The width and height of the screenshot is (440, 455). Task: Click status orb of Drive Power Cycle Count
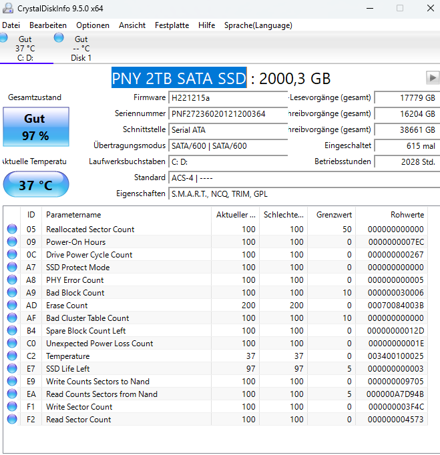click(x=12, y=254)
